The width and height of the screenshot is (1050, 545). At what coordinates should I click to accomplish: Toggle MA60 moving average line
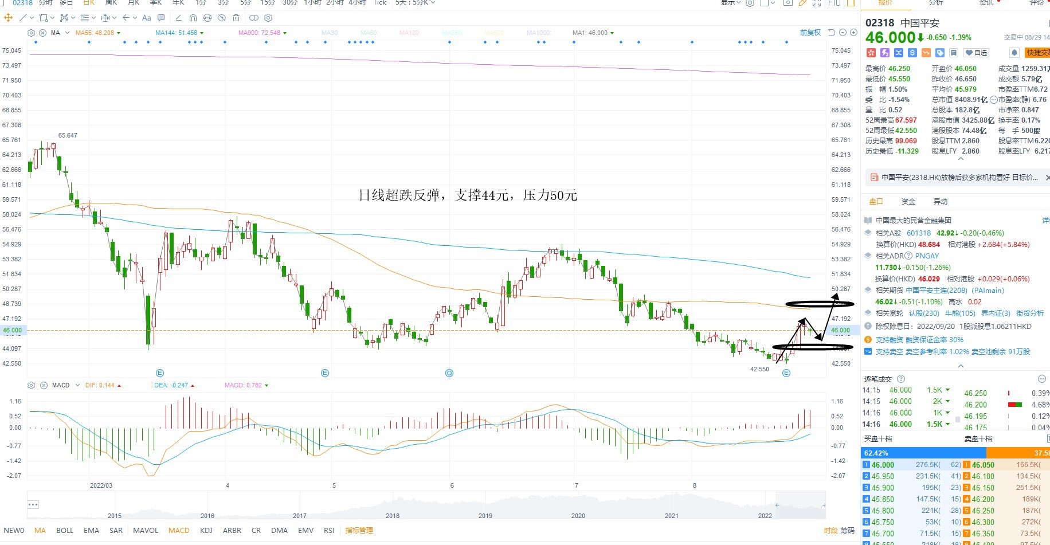(369, 33)
